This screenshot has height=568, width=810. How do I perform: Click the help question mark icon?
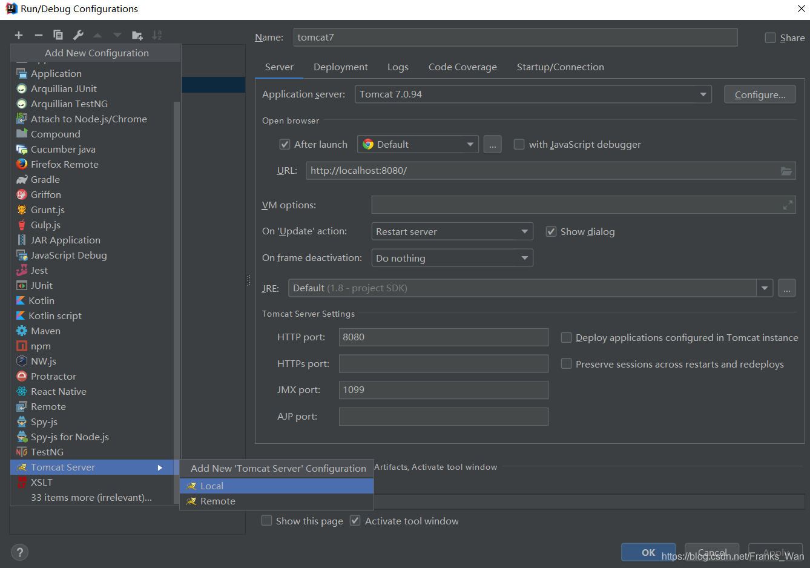(x=19, y=552)
